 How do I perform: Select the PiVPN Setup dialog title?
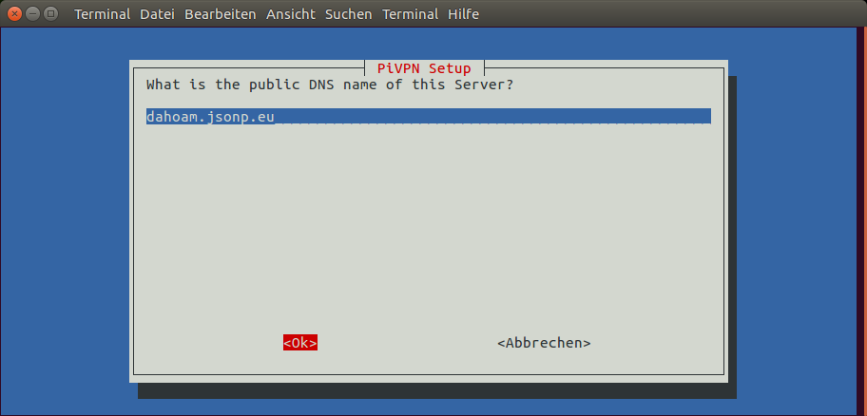424,68
